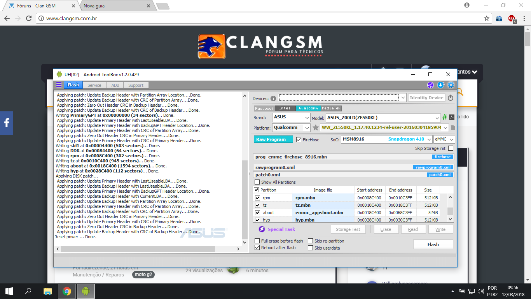This screenshot has height=299, width=531.
Task: Select the Fastboot mode tab
Action: (264, 108)
